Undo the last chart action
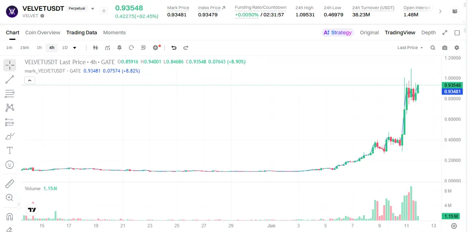 174,48
